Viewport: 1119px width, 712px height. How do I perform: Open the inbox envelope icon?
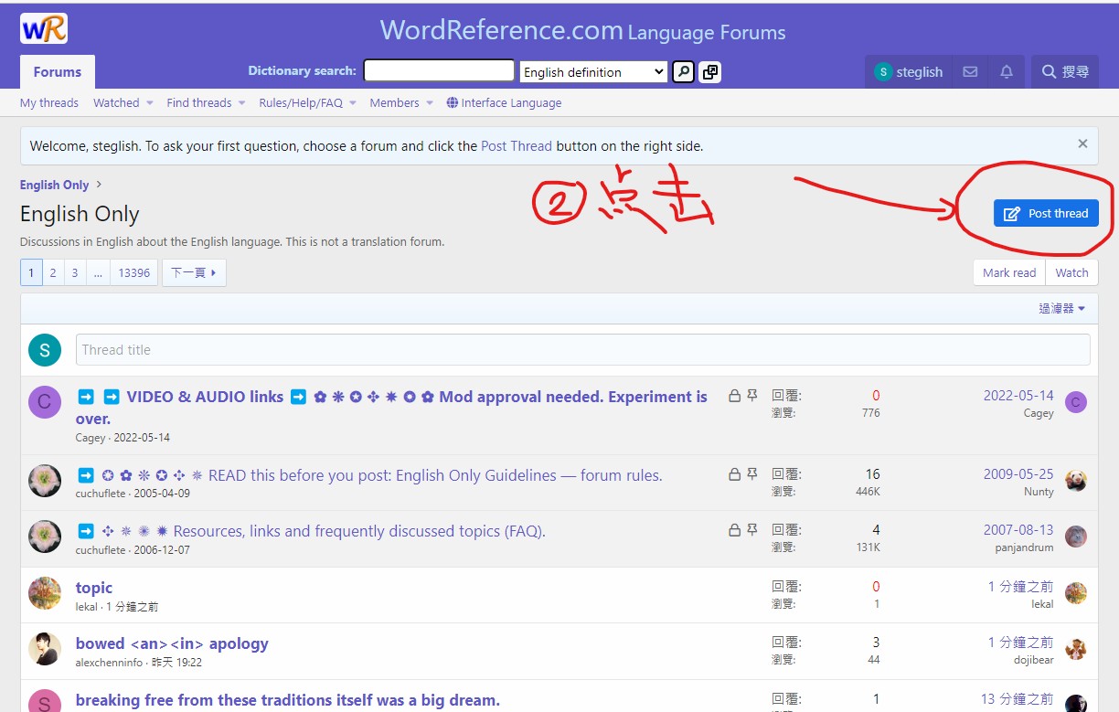[970, 71]
